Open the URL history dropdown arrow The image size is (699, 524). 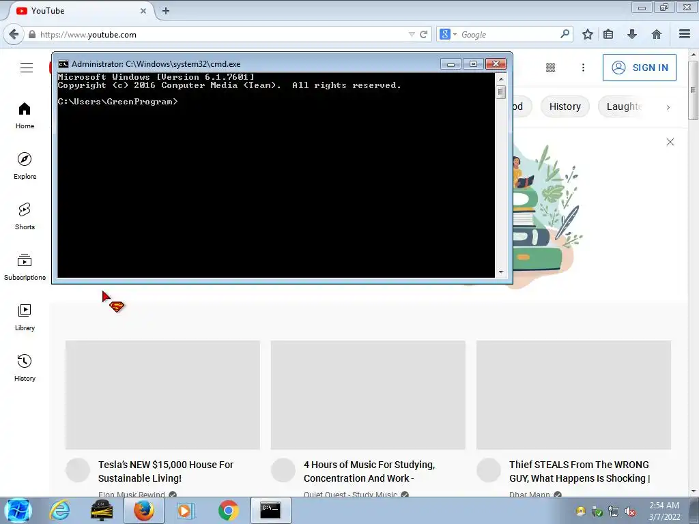tap(412, 34)
